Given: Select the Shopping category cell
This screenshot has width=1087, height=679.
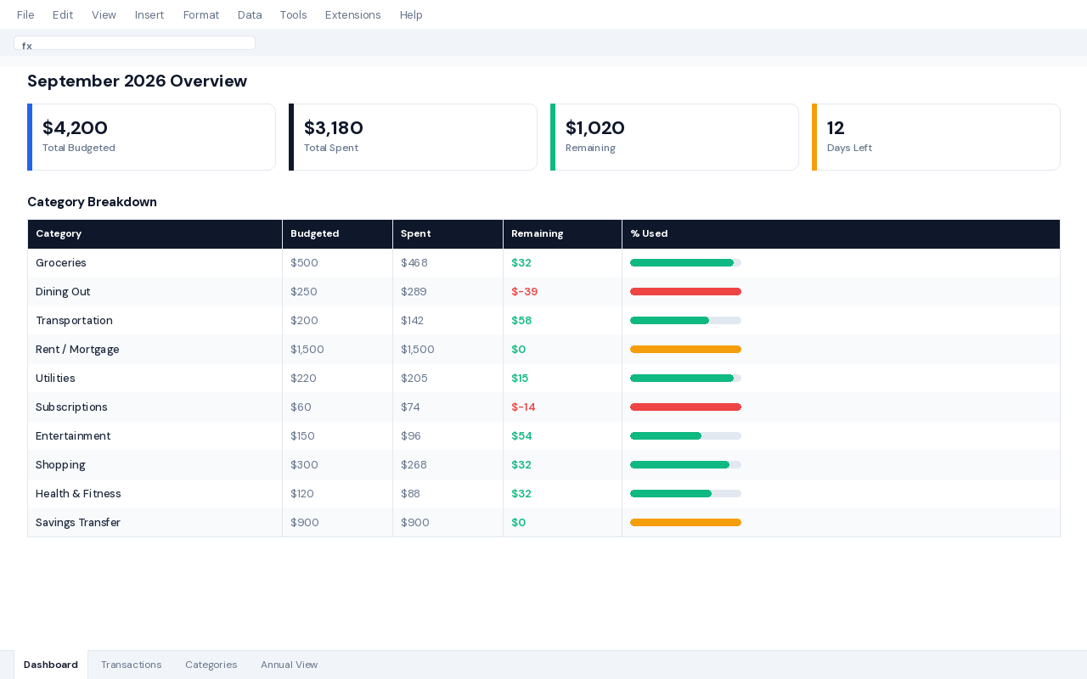Looking at the screenshot, I should point(155,465).
